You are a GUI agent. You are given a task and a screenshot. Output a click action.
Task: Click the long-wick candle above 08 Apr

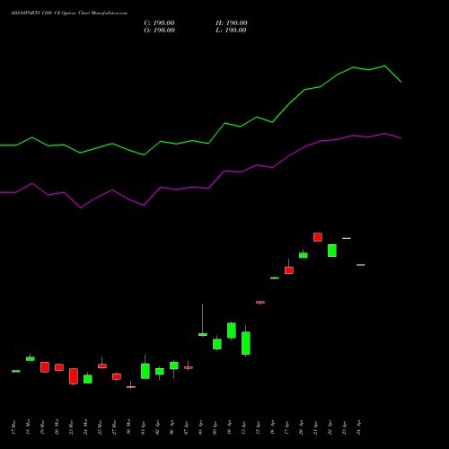pyautogui.click(x=203, y=320)
